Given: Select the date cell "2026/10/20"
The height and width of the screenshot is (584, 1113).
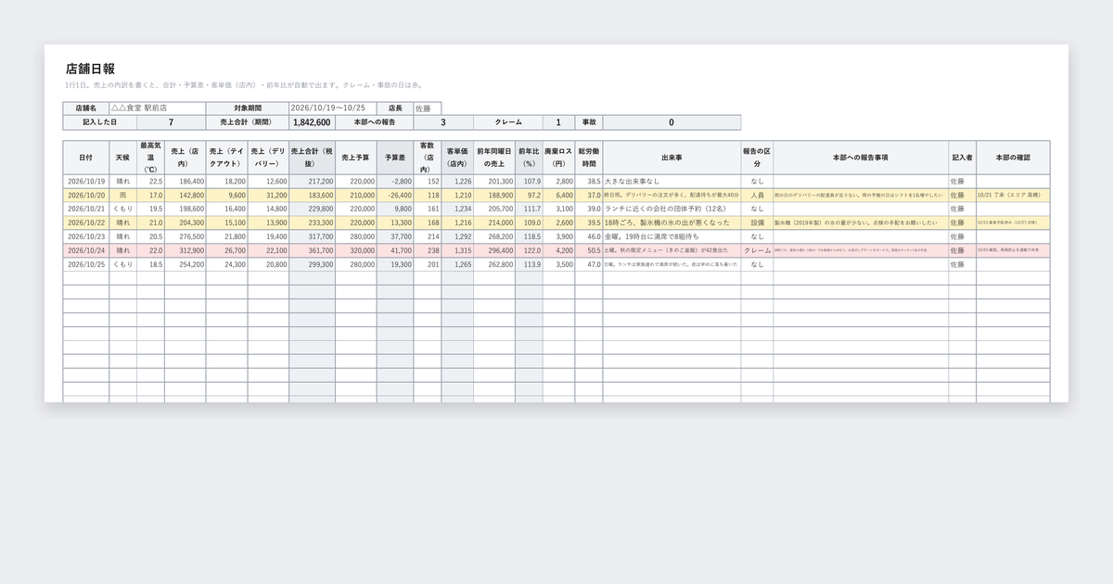Looking at the screenshot, I should point(86,196).
